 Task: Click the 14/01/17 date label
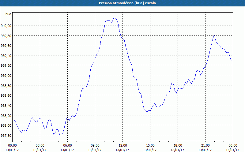(232, 150)
